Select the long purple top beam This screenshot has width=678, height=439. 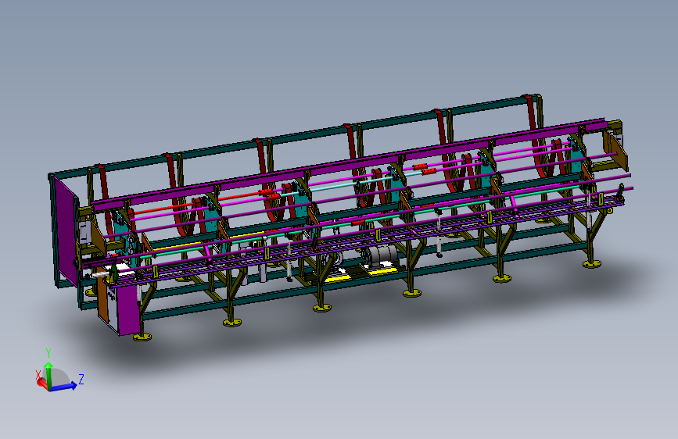[349, 165]
